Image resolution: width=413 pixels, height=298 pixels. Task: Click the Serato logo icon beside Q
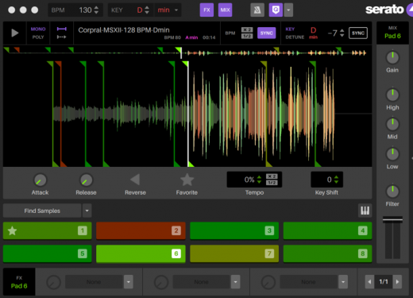point(257,10)
